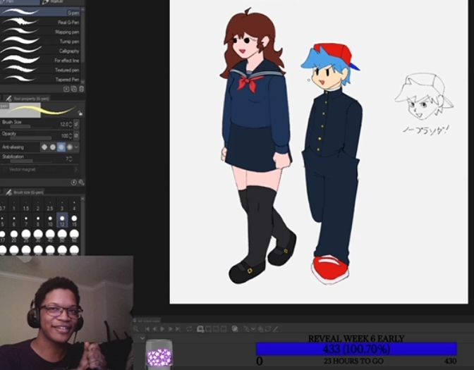Select hard diamond anti-aliasing option
Viewport: 474px width, 370px height.
(44, 147)
